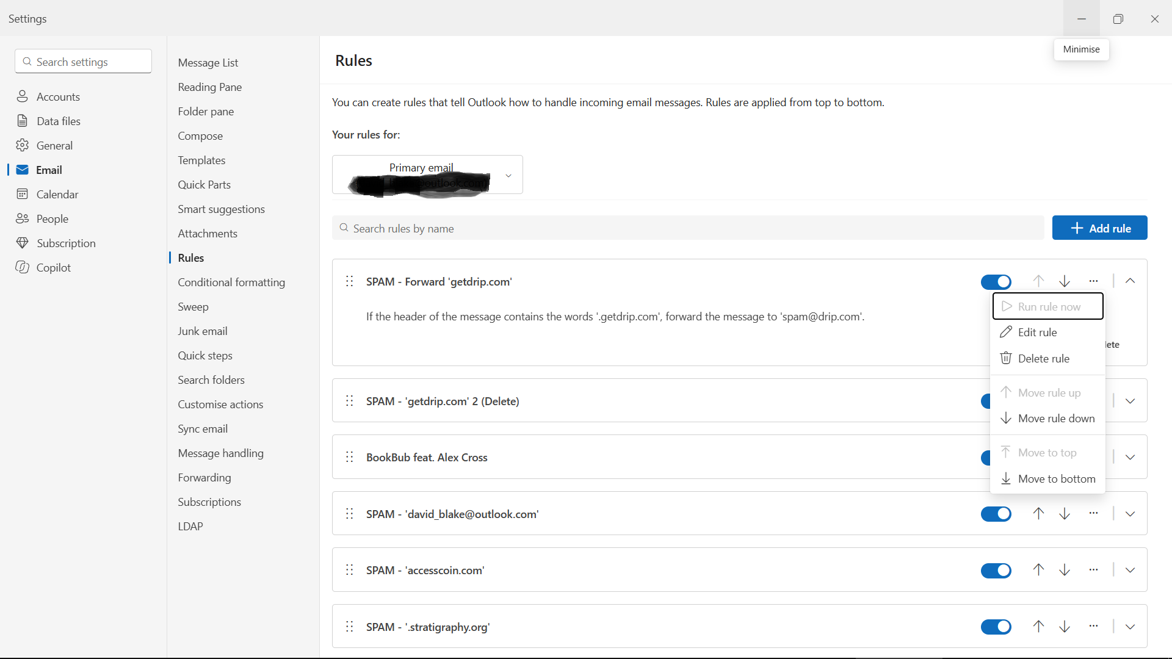Open the Sweep settings page
The image size is (1172, 659).
pos(193,307)
